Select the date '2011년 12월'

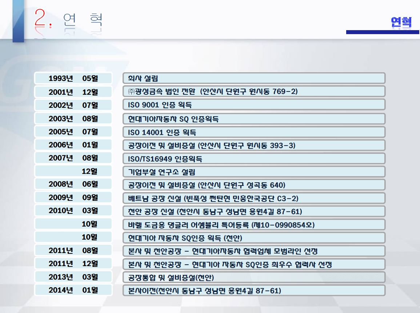73,264
